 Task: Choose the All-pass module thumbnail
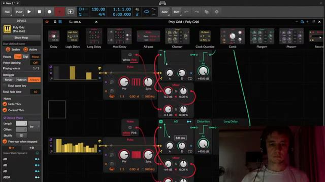coord(148,36)
